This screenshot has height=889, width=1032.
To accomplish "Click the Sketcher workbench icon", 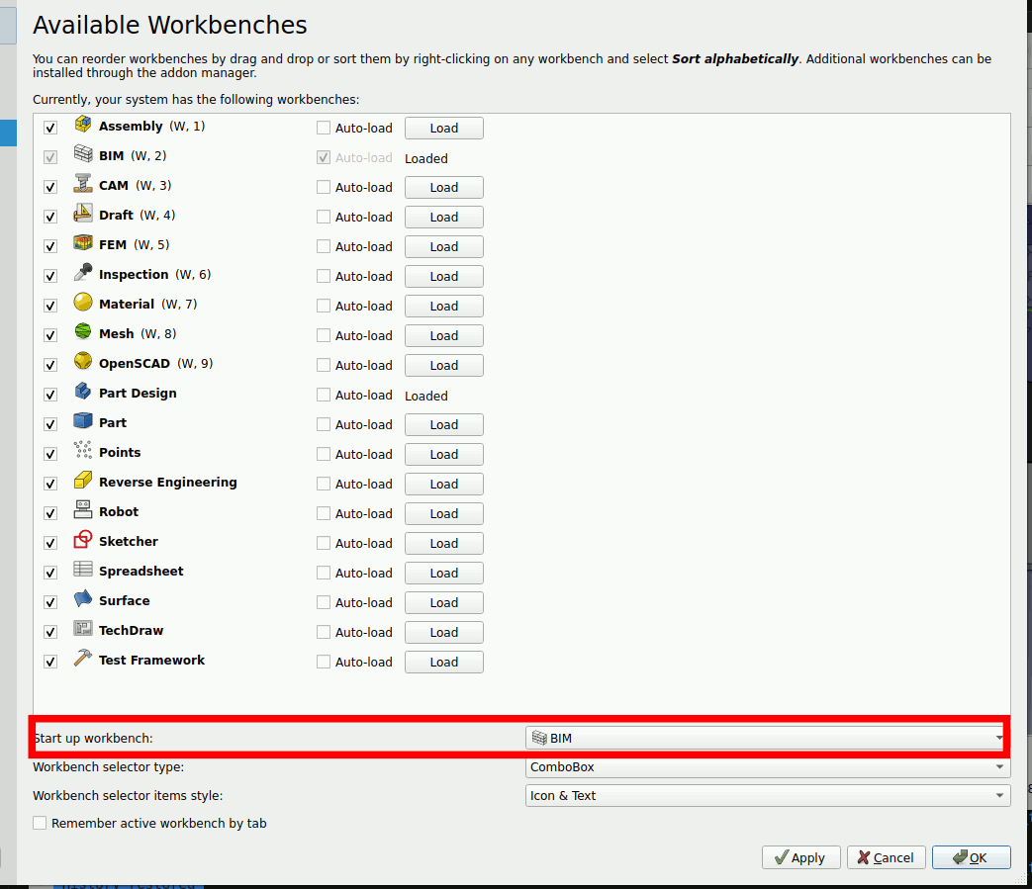I will (83, 542).
